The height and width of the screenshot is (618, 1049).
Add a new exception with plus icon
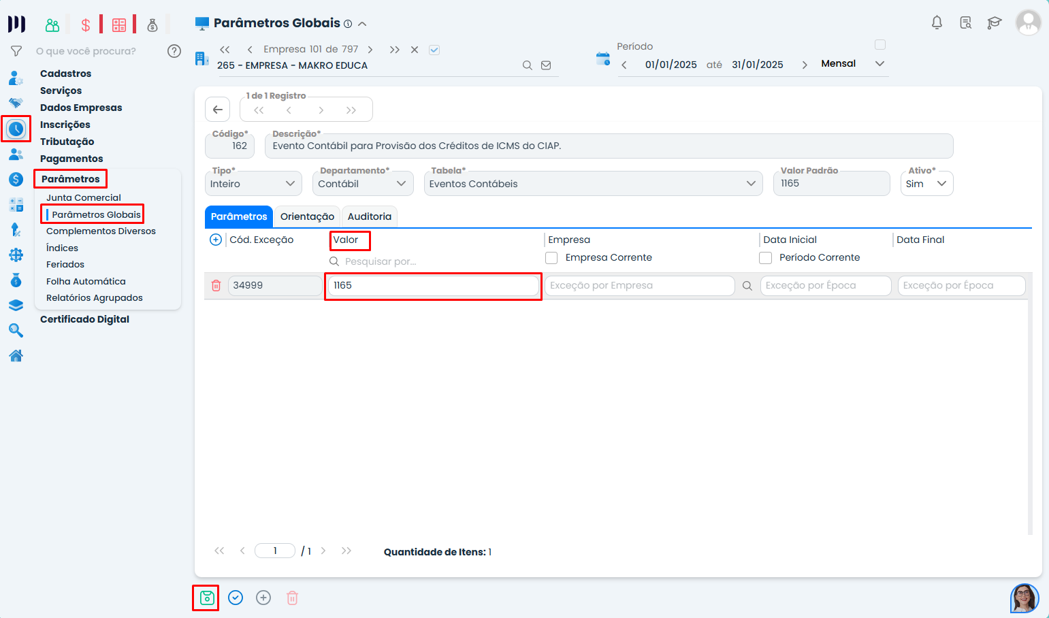(x=216, y=240)
